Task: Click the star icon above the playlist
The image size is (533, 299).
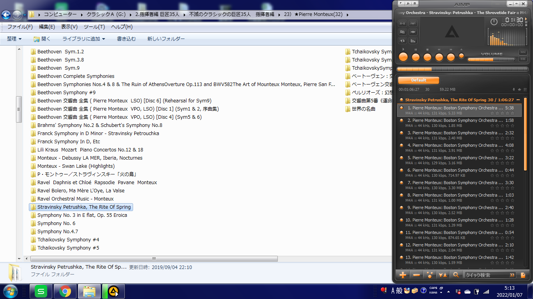Action: tap(519, 90)
